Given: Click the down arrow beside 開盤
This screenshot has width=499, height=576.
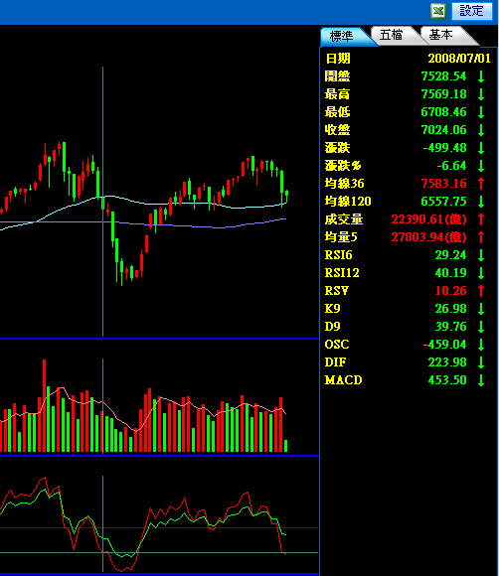Looking at the screenshot, I should point(481,76).
